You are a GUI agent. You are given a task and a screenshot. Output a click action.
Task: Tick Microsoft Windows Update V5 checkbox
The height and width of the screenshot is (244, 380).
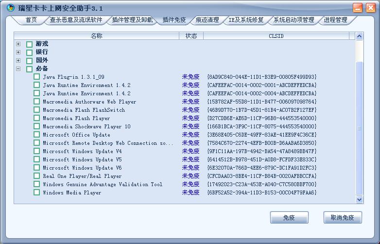(36, 159)
